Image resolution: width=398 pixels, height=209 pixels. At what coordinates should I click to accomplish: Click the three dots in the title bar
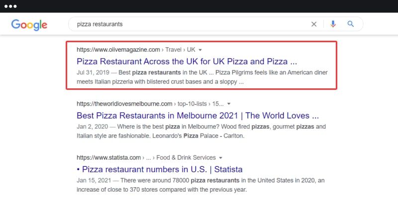coord(10,6)
